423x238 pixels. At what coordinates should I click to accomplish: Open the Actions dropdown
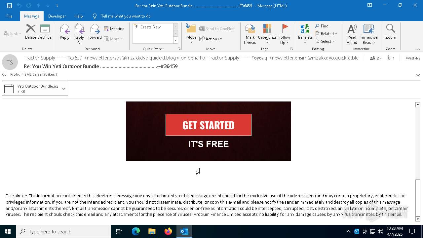click(x=211, y=39)
